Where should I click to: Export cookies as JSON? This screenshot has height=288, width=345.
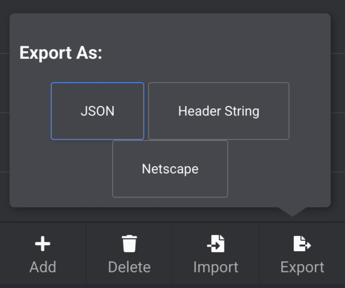click(x=97, y=111)
